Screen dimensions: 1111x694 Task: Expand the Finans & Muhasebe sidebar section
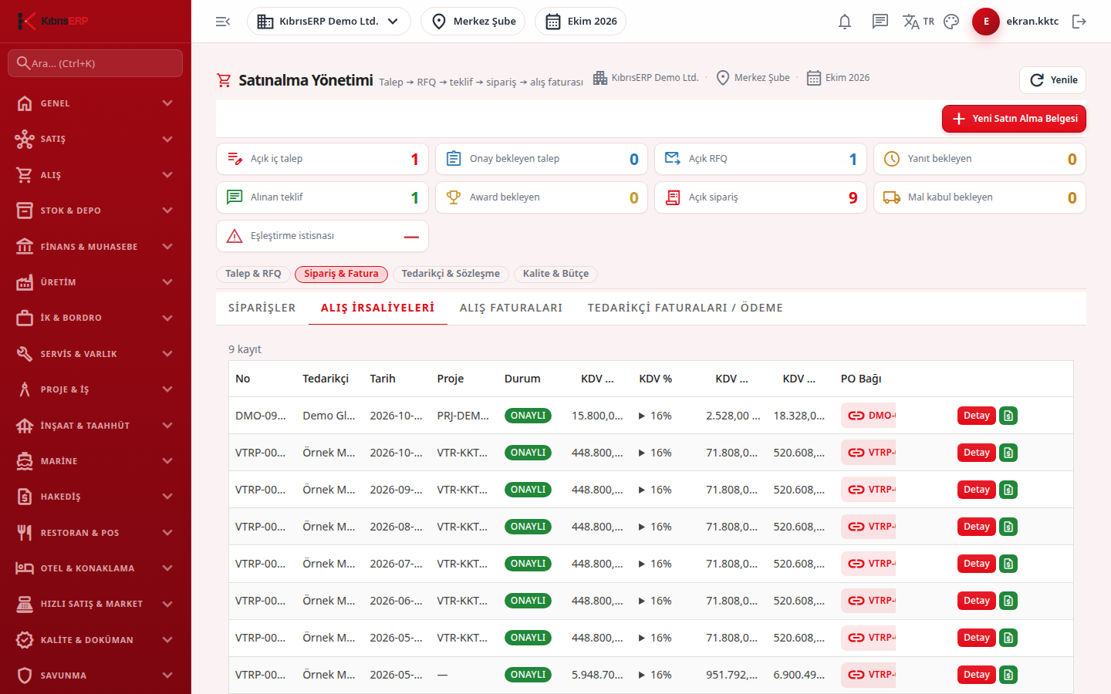[x=96, y=247]
